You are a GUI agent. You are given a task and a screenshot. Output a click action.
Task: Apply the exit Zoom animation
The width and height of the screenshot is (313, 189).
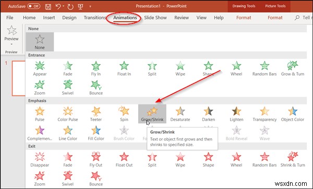[40, 179]
